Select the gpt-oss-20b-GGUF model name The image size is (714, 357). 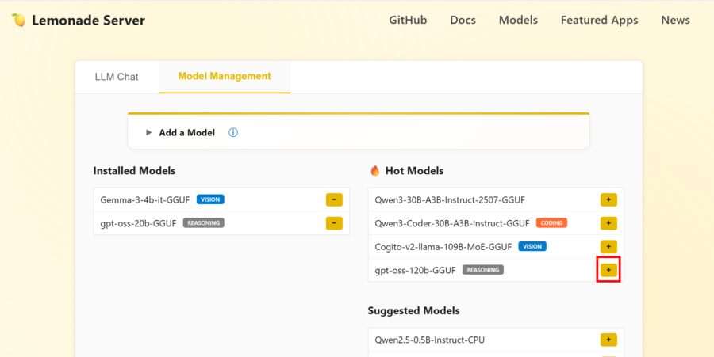click(x=138, y=223)
